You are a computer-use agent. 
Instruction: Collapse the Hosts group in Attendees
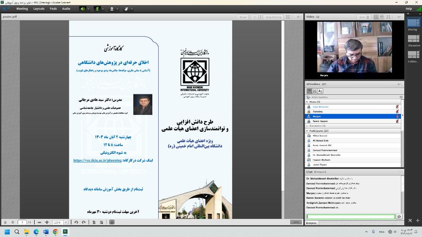(307, 102)
